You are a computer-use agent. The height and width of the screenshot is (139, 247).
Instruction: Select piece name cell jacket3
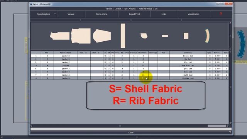pyautogui.click(x=66, y=56)
